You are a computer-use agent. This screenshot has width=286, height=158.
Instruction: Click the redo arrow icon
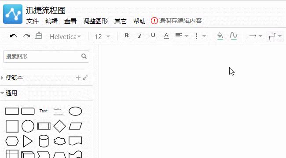pyautogui.click(x=27, y=36)
